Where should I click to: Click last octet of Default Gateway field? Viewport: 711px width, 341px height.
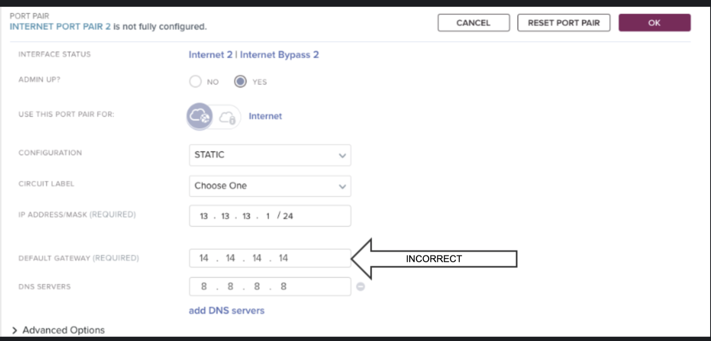pyautogui.click(x=283, y=258)
